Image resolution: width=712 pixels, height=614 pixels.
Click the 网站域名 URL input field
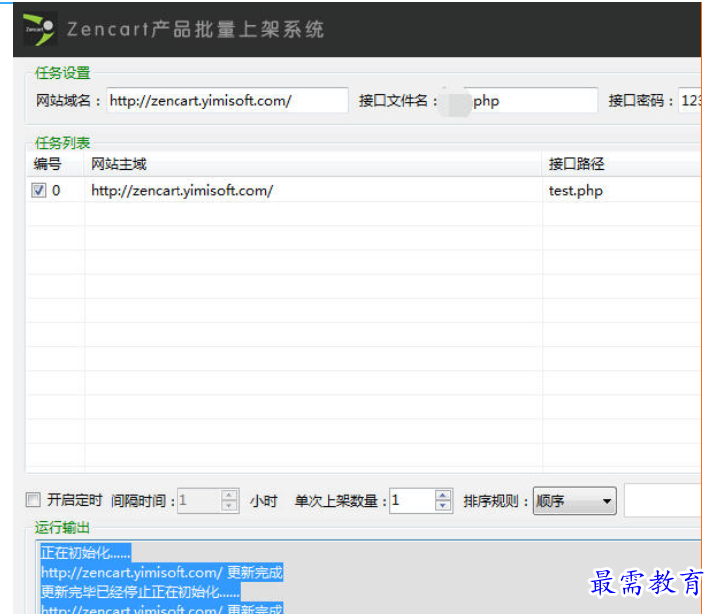pos(227,100)
